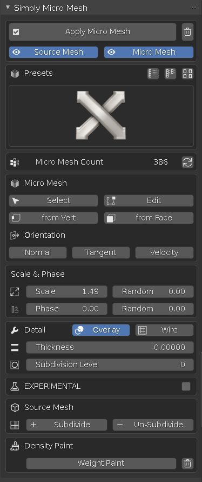Switch presets to list view icon
Image resolution: width=202 pixels, height=482 pixels.
tap(153, 74)
